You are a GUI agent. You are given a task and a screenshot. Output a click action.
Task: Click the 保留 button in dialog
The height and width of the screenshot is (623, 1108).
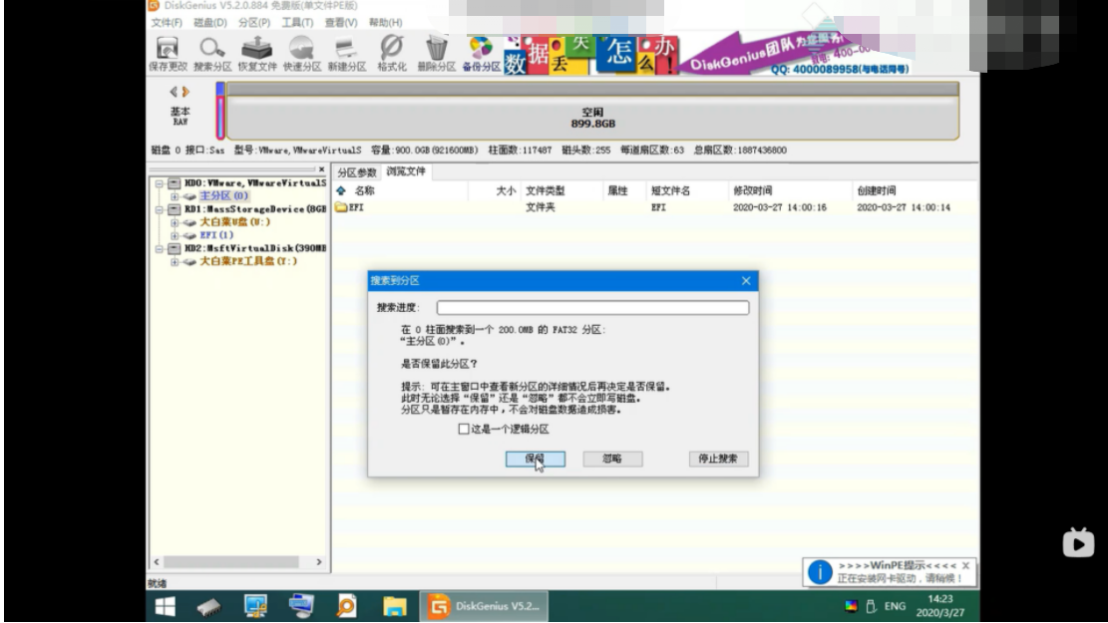535,459
